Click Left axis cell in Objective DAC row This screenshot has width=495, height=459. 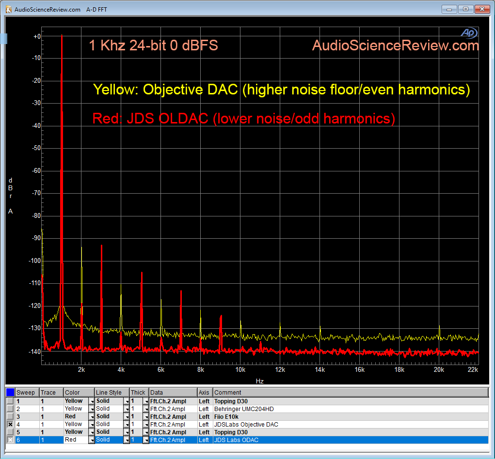pos(205,424)
